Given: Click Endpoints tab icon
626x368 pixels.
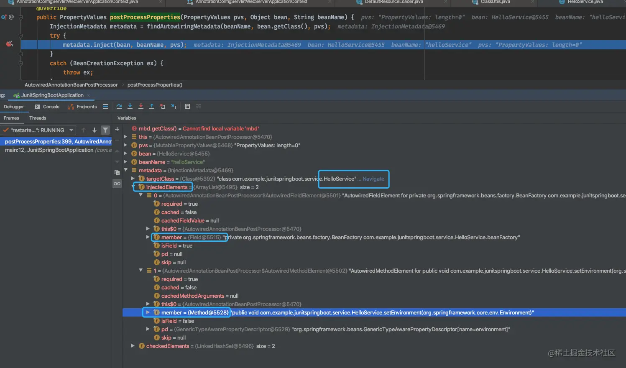Looking at the screenshot, I should 71,107.
